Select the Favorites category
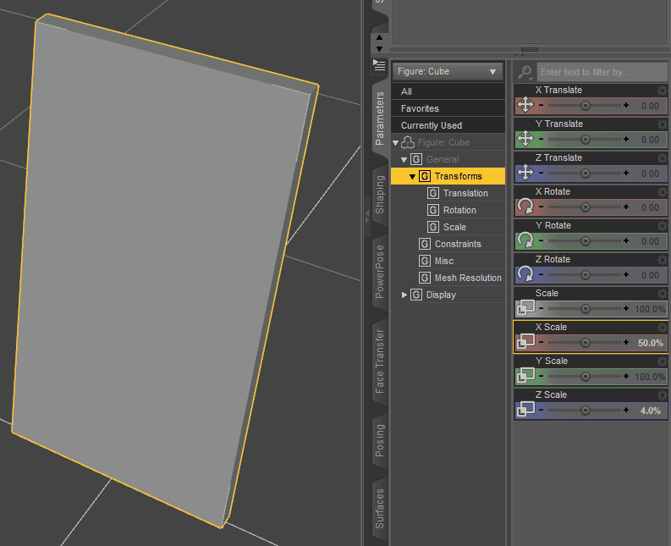671x546 pixels. pyautogui.click(x=420, y=108)
